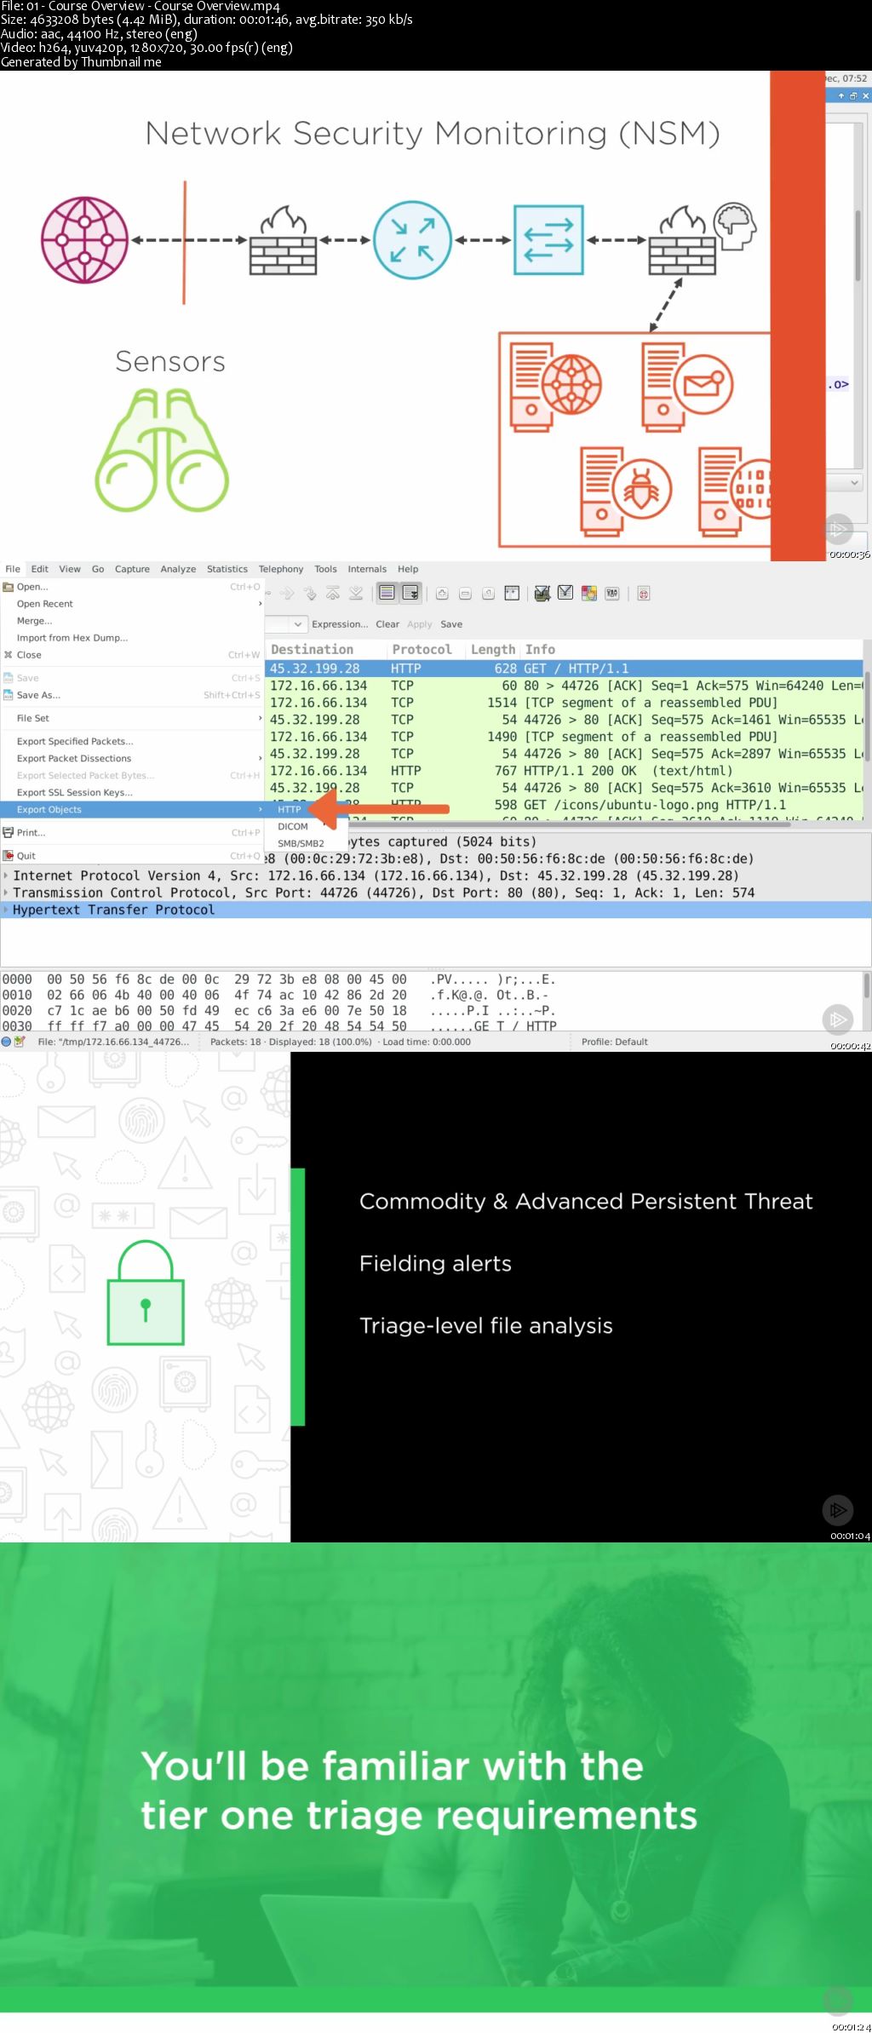Open the Edit menu
The width and height of the screenshot is (872, 2033).
40,569
